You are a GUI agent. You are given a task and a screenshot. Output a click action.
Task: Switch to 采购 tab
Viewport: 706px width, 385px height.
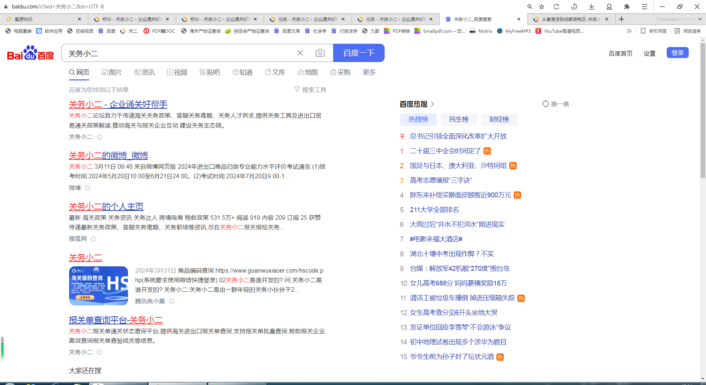click(340, 72)
